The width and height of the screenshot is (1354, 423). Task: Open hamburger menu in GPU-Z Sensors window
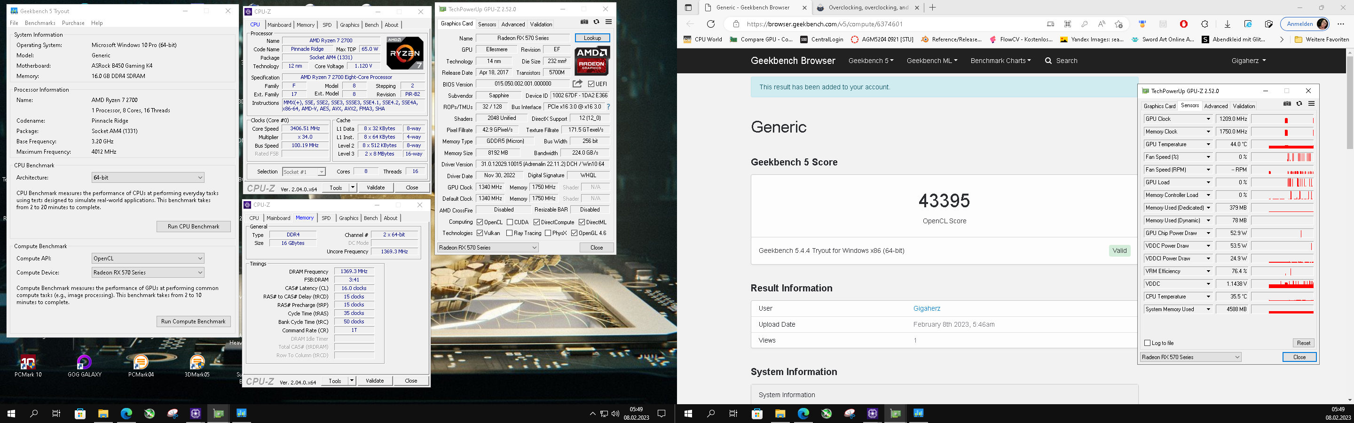click(x=1311, y=104)
